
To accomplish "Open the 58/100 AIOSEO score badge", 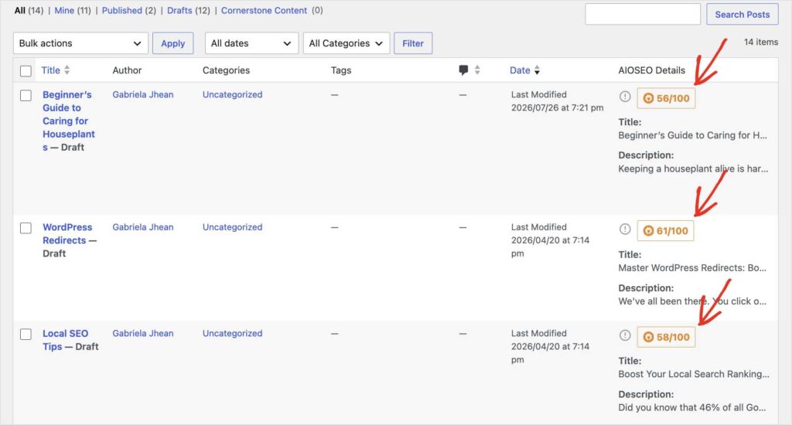I will coord(666,337).
